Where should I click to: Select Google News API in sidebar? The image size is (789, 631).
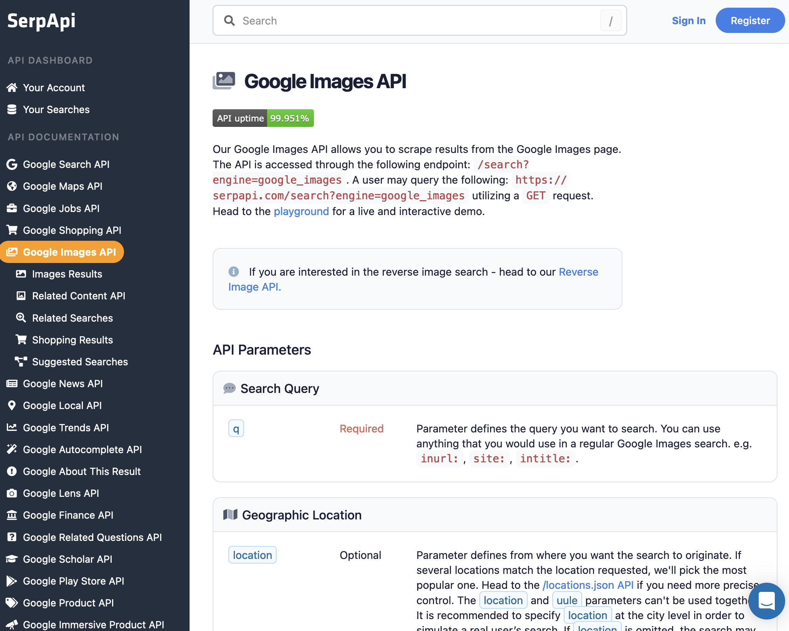63,384
